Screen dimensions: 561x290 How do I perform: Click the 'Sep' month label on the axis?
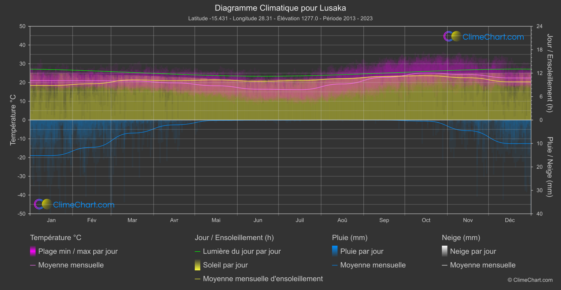384,220
